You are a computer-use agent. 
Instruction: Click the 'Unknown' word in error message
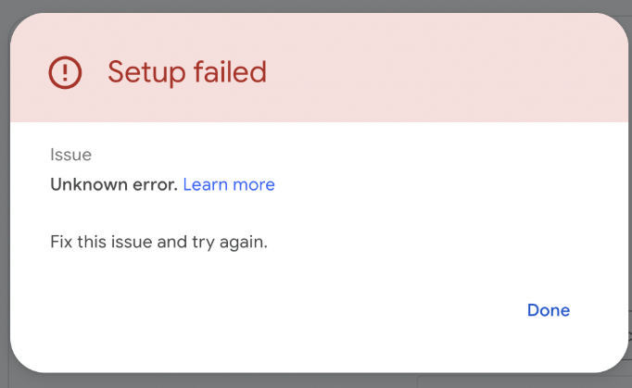[89, 184]
